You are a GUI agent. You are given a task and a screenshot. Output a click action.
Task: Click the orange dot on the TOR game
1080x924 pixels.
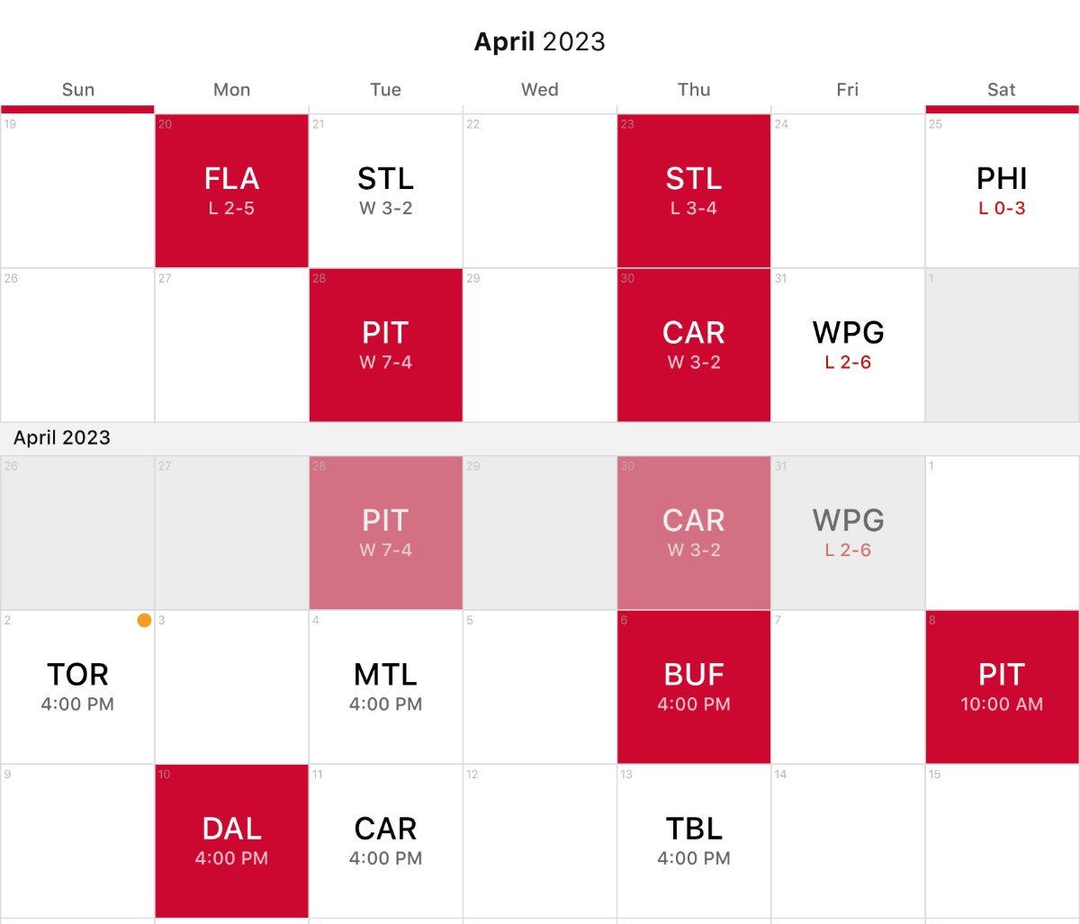tap(144, 621)
